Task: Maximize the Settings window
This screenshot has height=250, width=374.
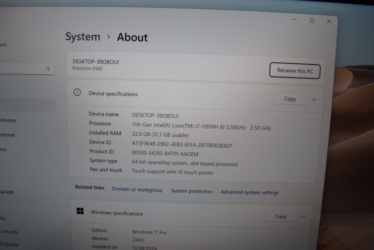Action: [312, 21]
